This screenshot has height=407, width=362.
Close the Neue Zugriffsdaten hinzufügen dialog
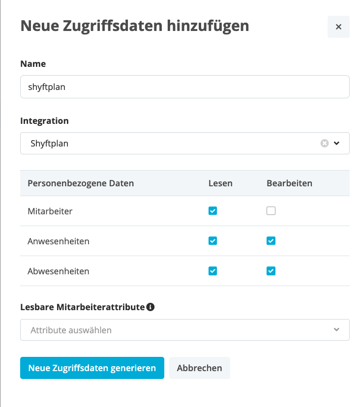coord(338,27)
